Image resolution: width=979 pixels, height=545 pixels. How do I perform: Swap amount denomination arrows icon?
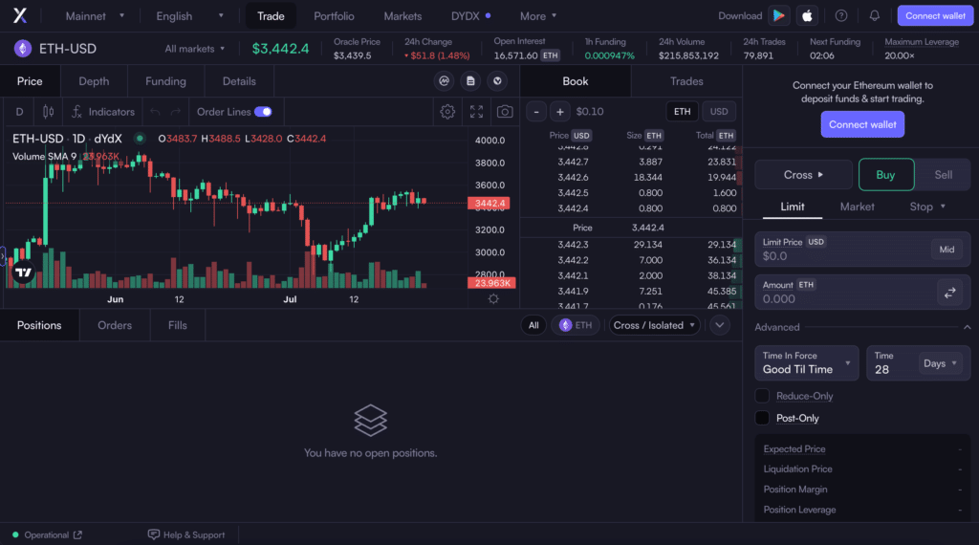point(949,293)
